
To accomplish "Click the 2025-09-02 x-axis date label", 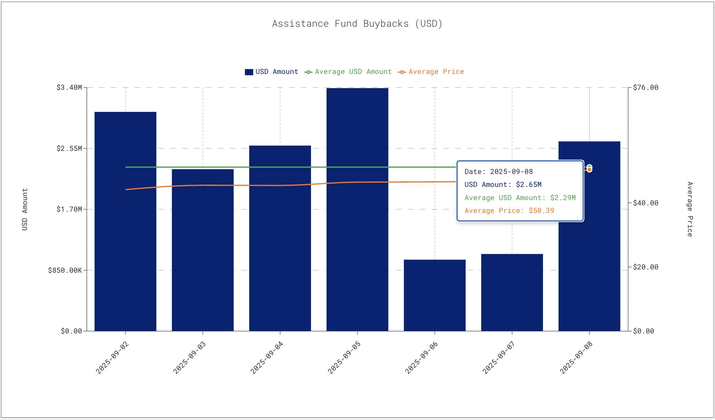I will tap(112, 358).
